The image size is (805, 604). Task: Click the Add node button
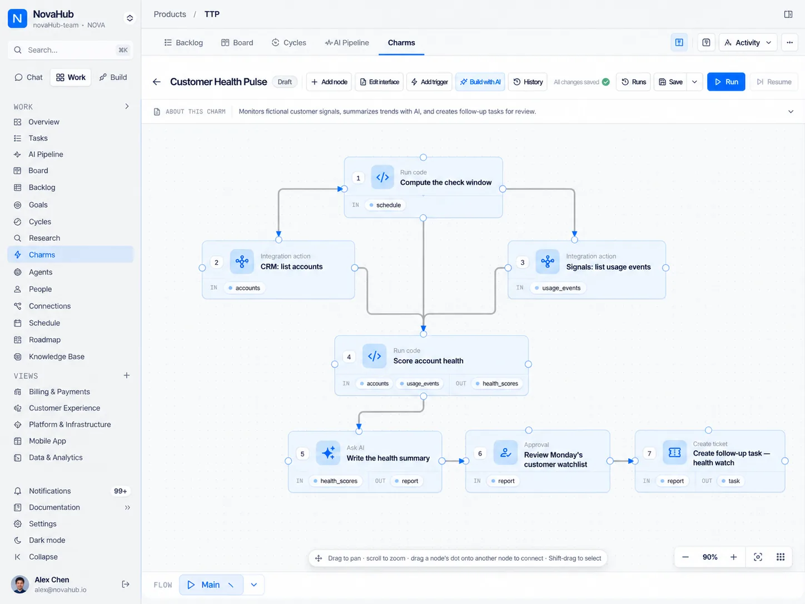pyautogui.click(x=329, y=82)
